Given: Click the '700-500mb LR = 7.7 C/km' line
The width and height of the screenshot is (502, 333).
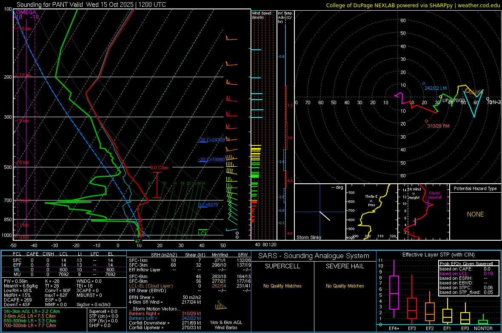Looking at the screenshot, I should [x=30, y=325].
